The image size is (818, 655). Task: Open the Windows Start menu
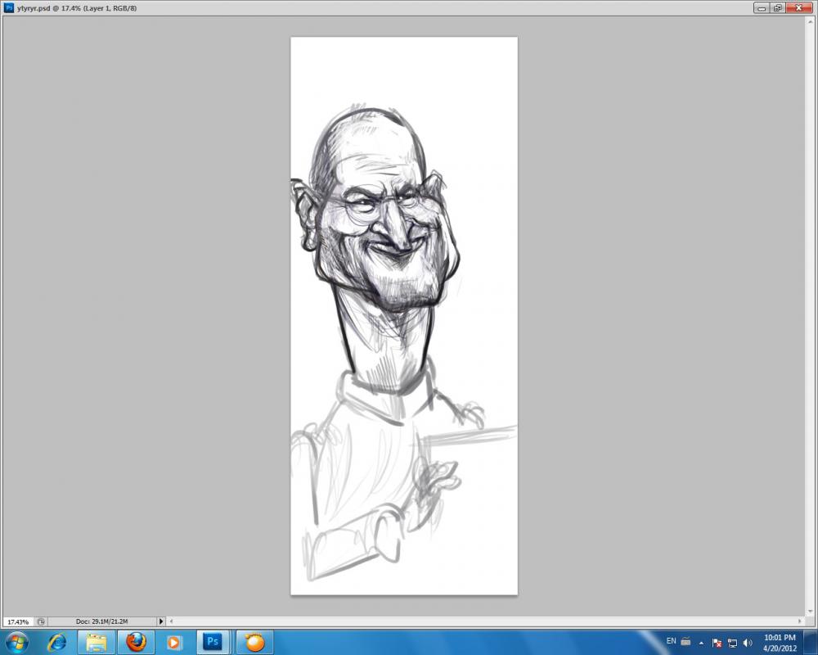coord(16,642)
